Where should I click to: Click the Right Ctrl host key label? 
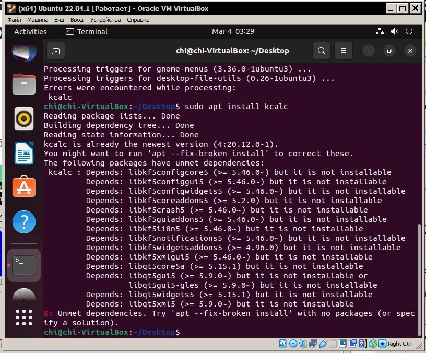pyautogui.click(x=400, y=344)
